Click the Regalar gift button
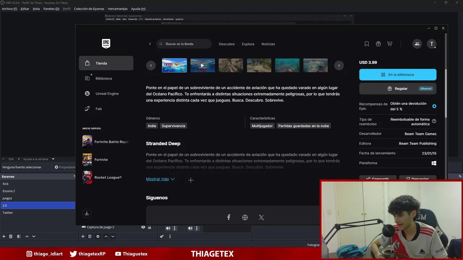 pos(398,88)
